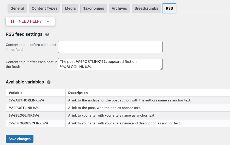
Task: Click the 'Available variables' heading
Action: pos(25,82)
